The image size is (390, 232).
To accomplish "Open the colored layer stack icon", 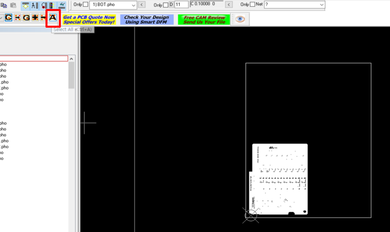I will (x=52, y=5).
